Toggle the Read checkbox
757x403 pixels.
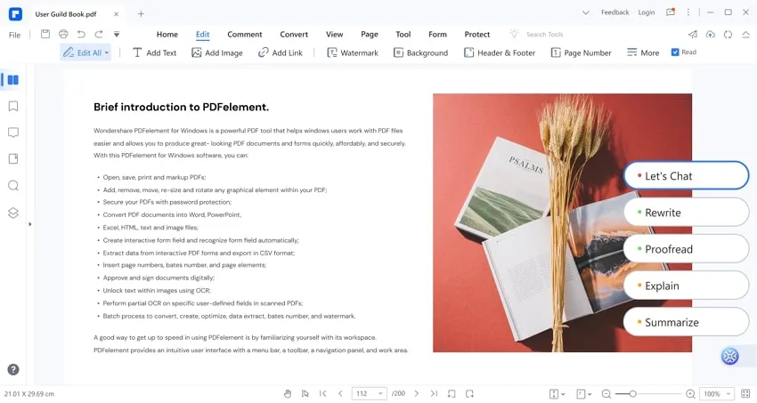tap(675, 52)
